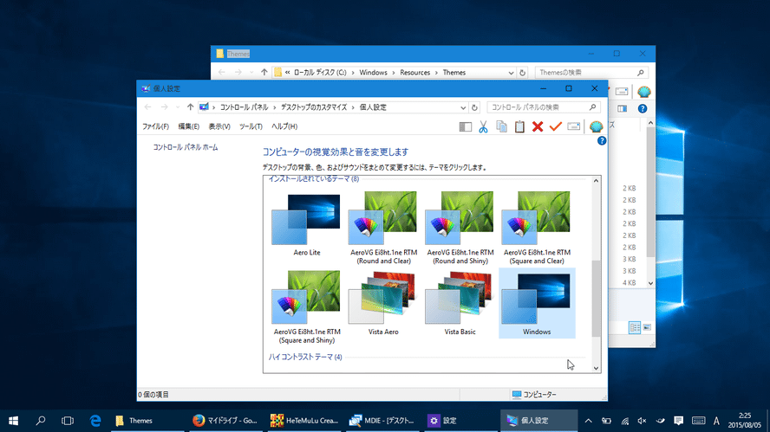Image resolution: width=770 pixels, height=432 pixels.
Task: Click the muted volume tray icon
Action: pyautogui.click(x=642, y=421)
